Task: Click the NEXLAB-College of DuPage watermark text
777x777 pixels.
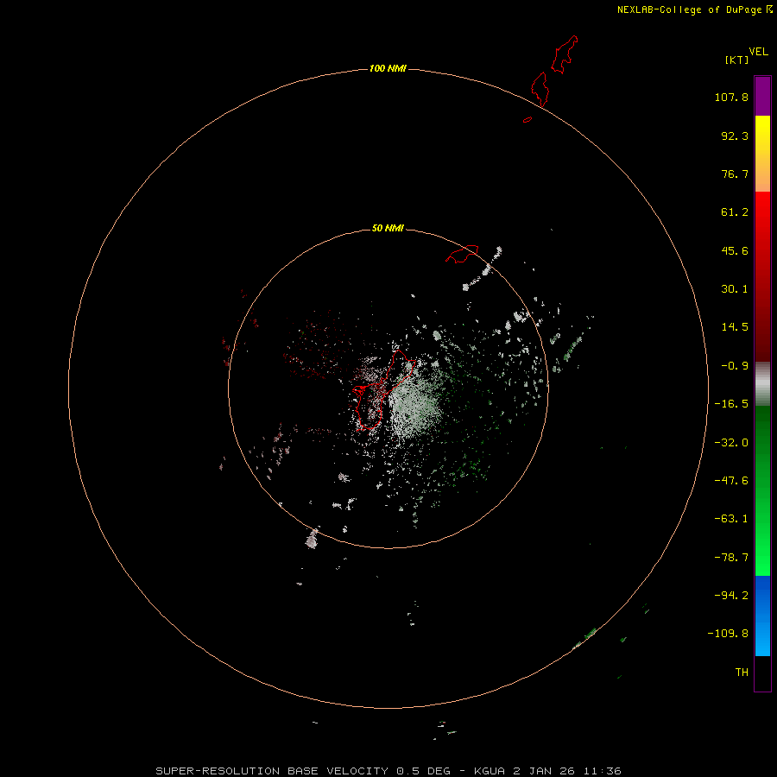Action: [x=694, y=9]
